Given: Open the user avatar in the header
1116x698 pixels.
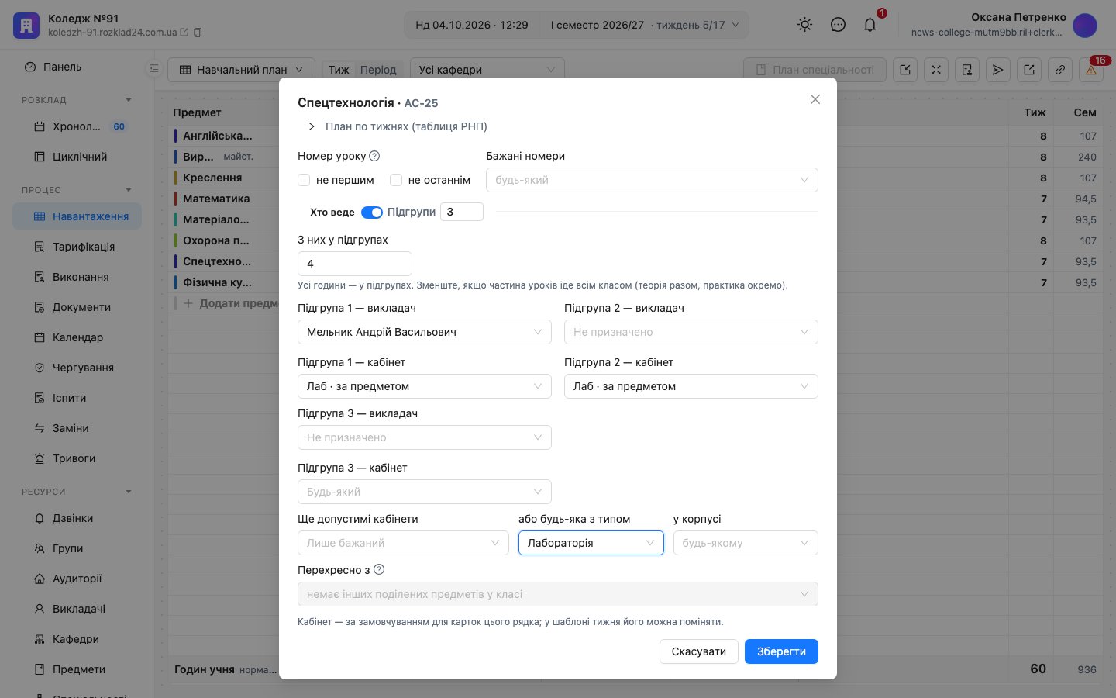Looking at the screenshot, I should pyautogui.click(x=1085, y=25).
